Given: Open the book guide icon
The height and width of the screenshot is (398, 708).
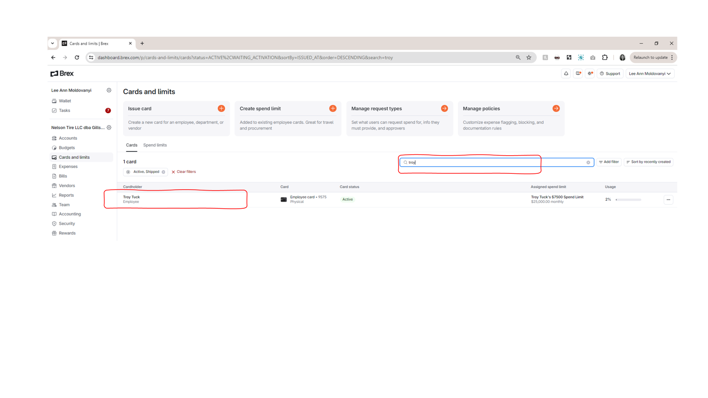Looking at the screenshot, I should 578,73.
